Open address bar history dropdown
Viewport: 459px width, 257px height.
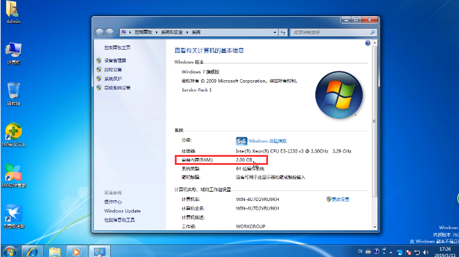click(x=274, y=32)
